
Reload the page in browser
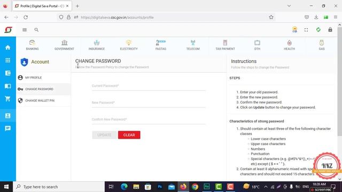pyautogui.click(x=26, y=17)
